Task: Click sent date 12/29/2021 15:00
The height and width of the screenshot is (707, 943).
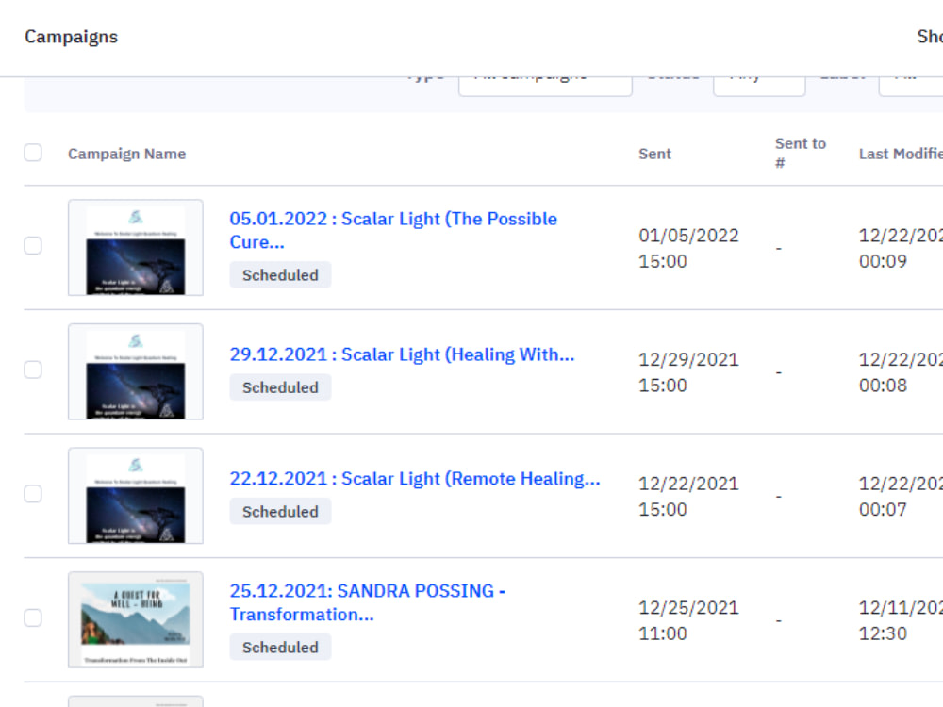Action: click(688, 371)
